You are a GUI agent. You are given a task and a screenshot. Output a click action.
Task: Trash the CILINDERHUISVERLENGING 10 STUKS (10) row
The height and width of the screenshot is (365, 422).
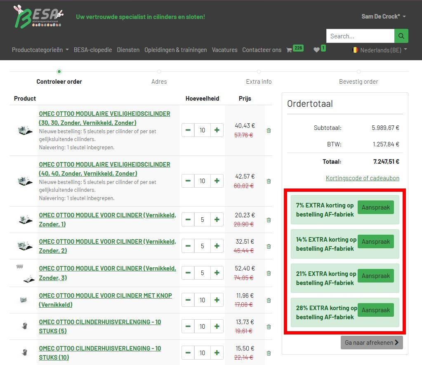(269, 353)
